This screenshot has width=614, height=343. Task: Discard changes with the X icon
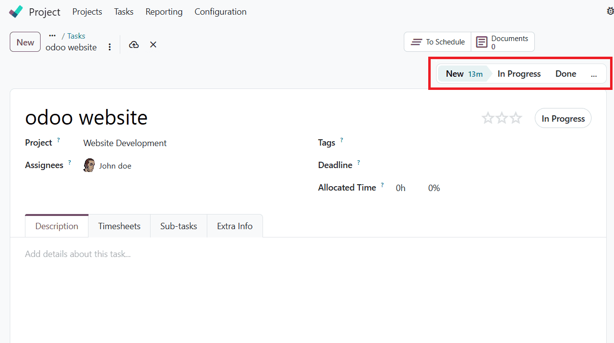(153, 44)
